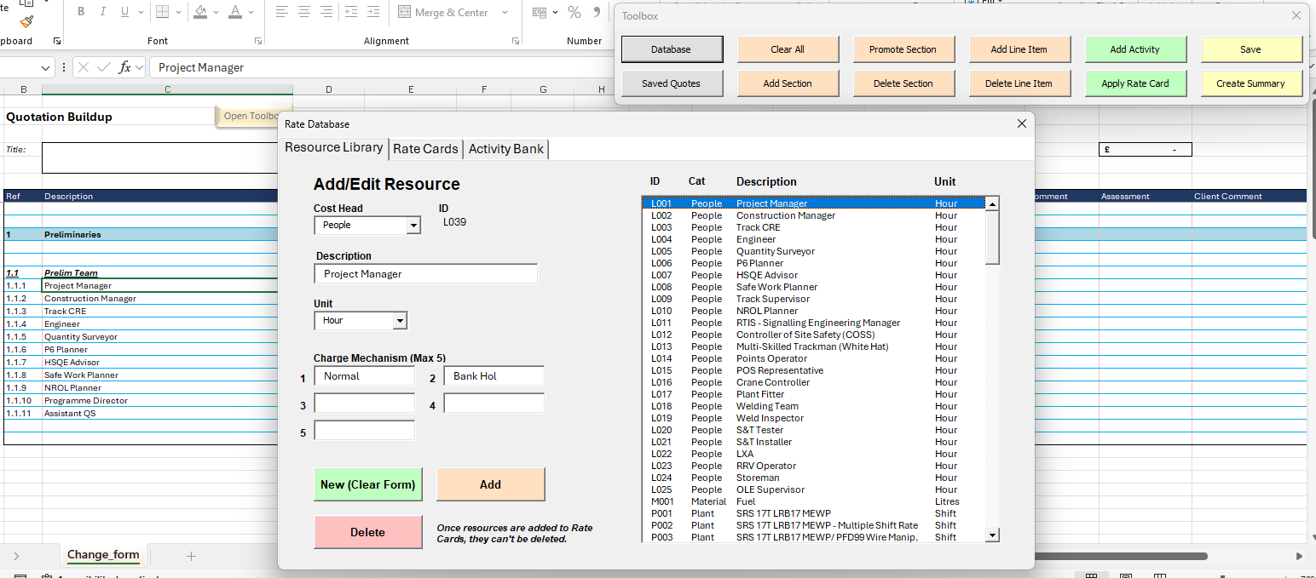Select 'Quantity Surveyor' row L005 in list

814,252
